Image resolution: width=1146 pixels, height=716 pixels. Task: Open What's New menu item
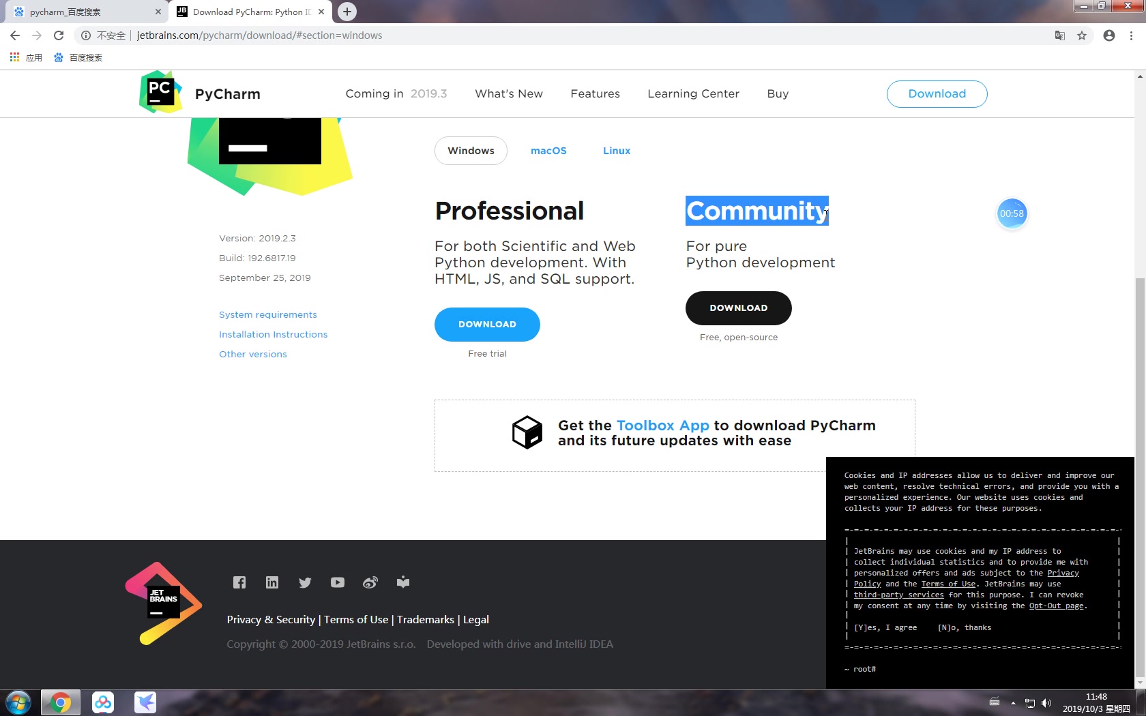509,93
